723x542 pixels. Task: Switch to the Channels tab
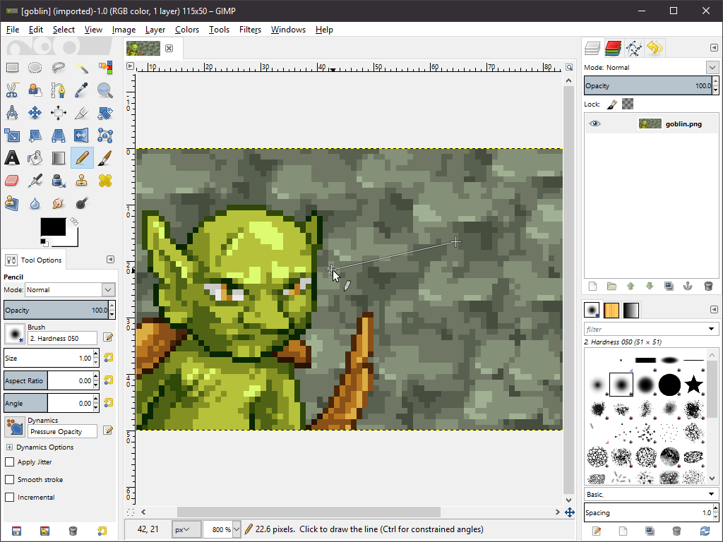pos(613,48)
